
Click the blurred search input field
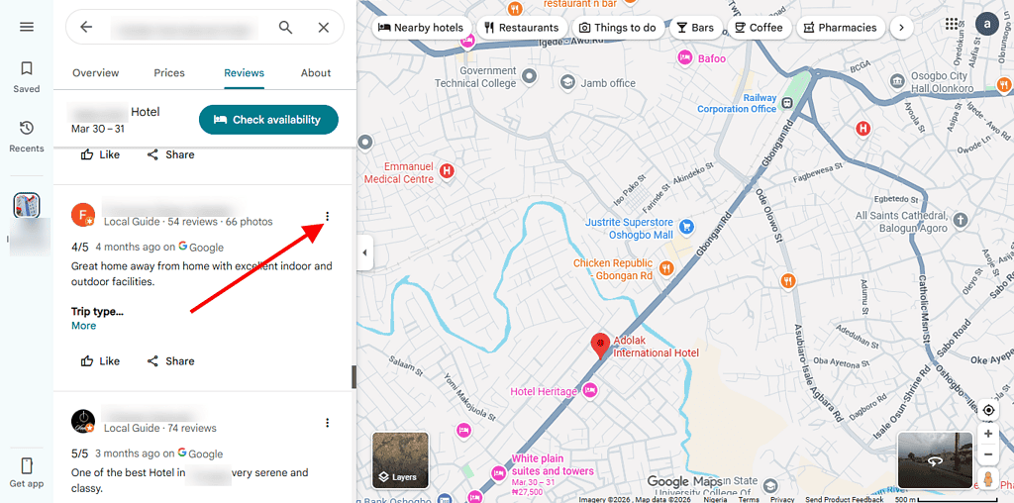pos(184,28)
